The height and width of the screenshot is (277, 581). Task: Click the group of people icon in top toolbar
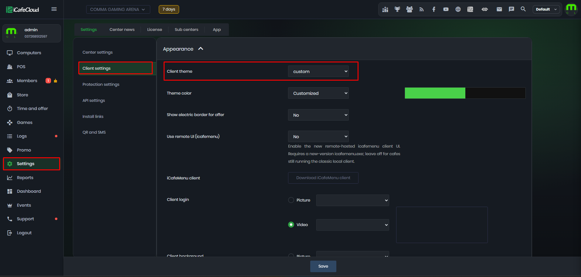409,9
